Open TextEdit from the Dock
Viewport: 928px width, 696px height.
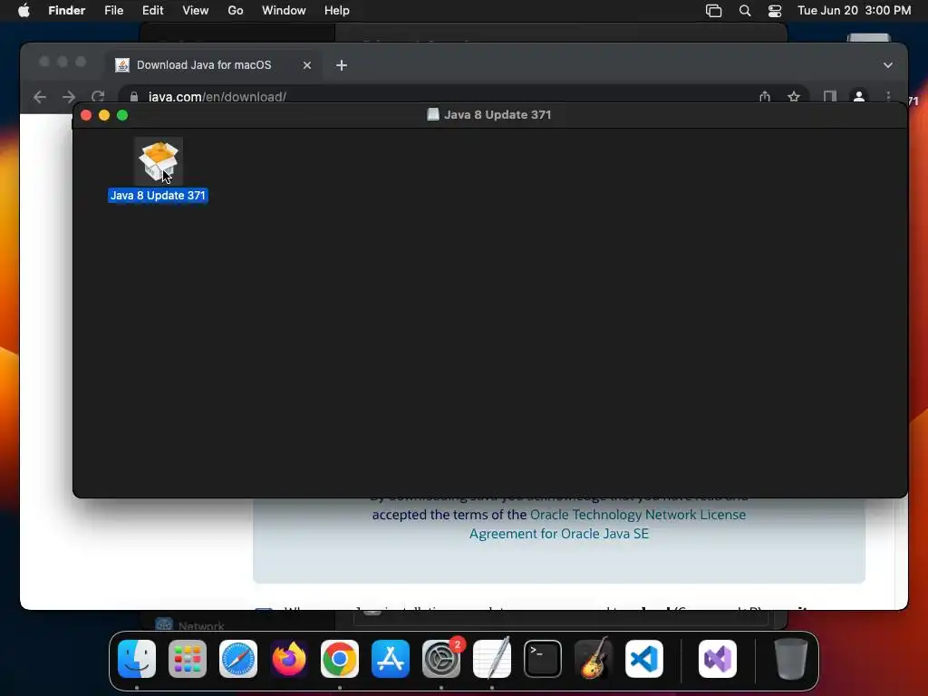492,659
